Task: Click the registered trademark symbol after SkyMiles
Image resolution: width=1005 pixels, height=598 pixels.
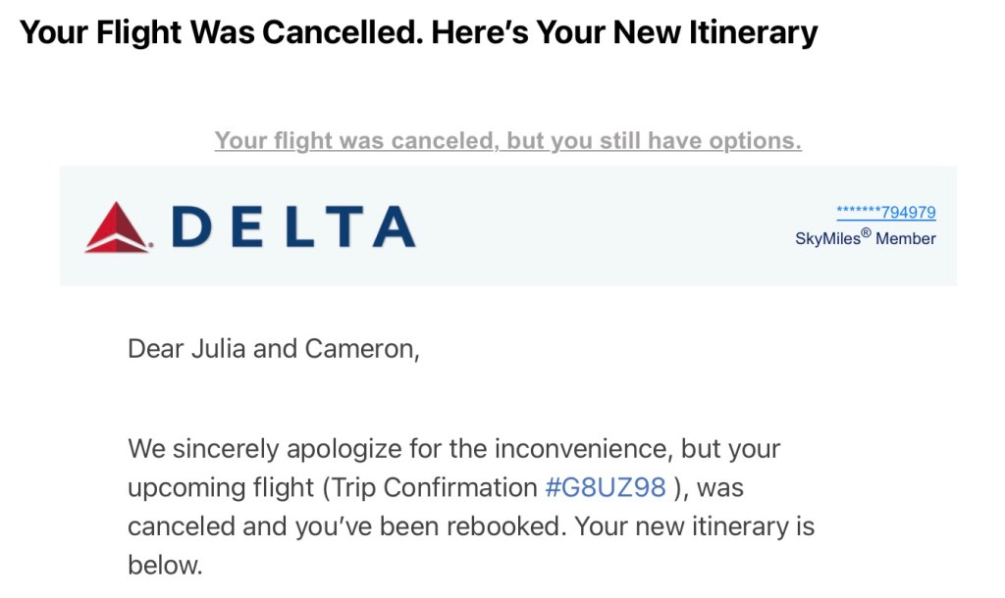Action: tap(865, 233)
